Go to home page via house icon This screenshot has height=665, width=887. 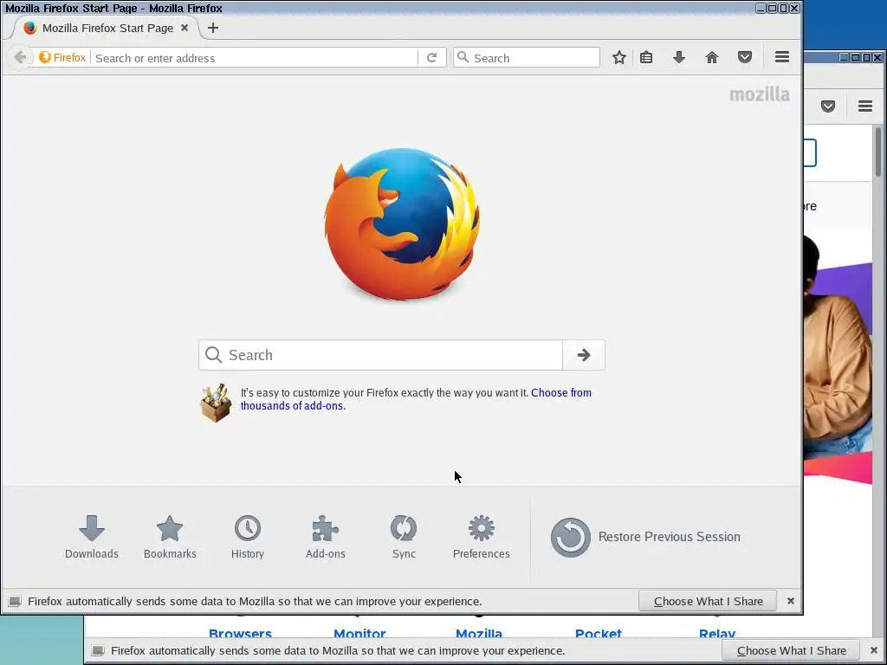pyautogui.click(x=712, y=57)
